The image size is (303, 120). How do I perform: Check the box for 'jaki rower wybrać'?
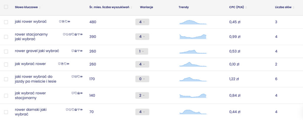pos(6,22)
